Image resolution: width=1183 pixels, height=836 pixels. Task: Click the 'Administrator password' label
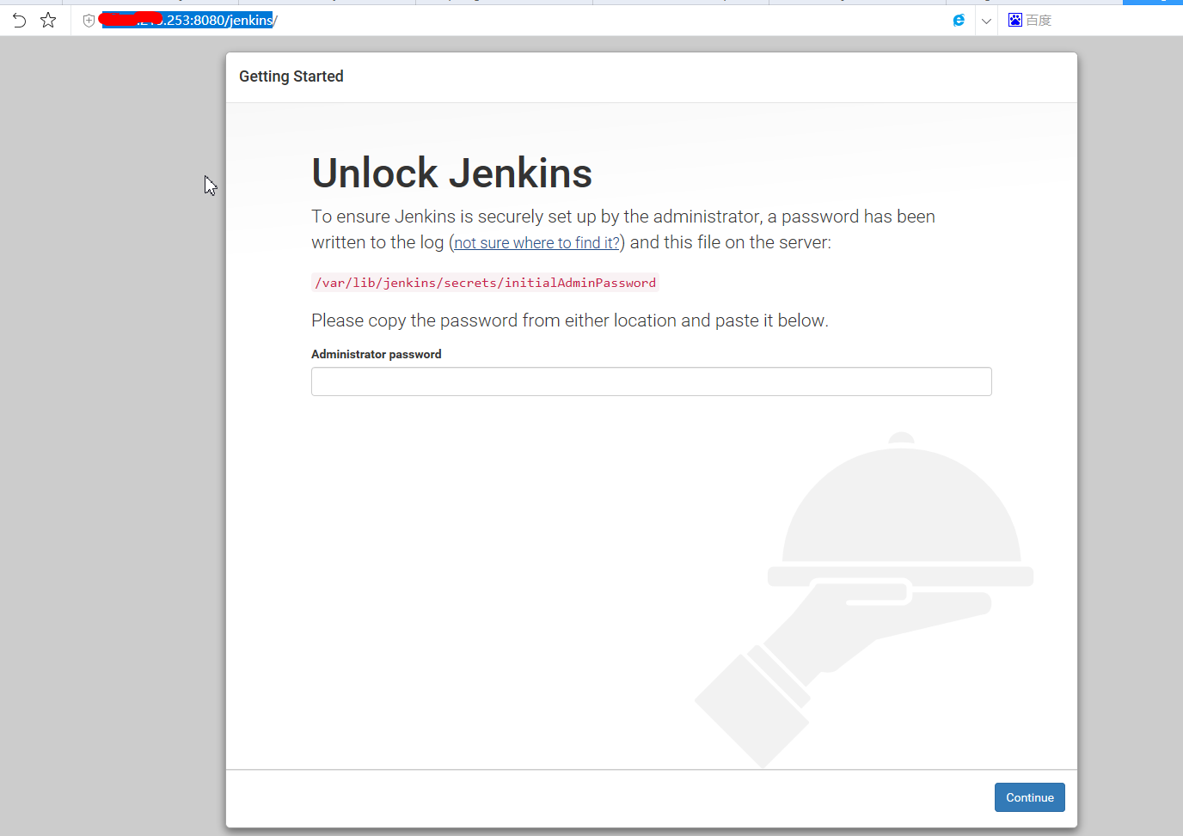[x=377, y=354]
